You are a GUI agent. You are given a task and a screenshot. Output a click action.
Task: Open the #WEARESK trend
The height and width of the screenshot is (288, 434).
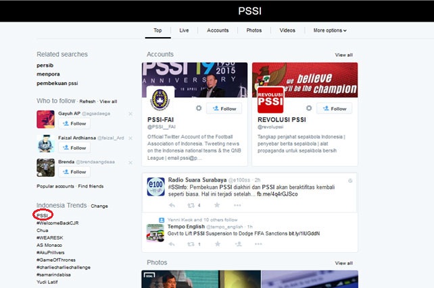[x=50, y=237]
